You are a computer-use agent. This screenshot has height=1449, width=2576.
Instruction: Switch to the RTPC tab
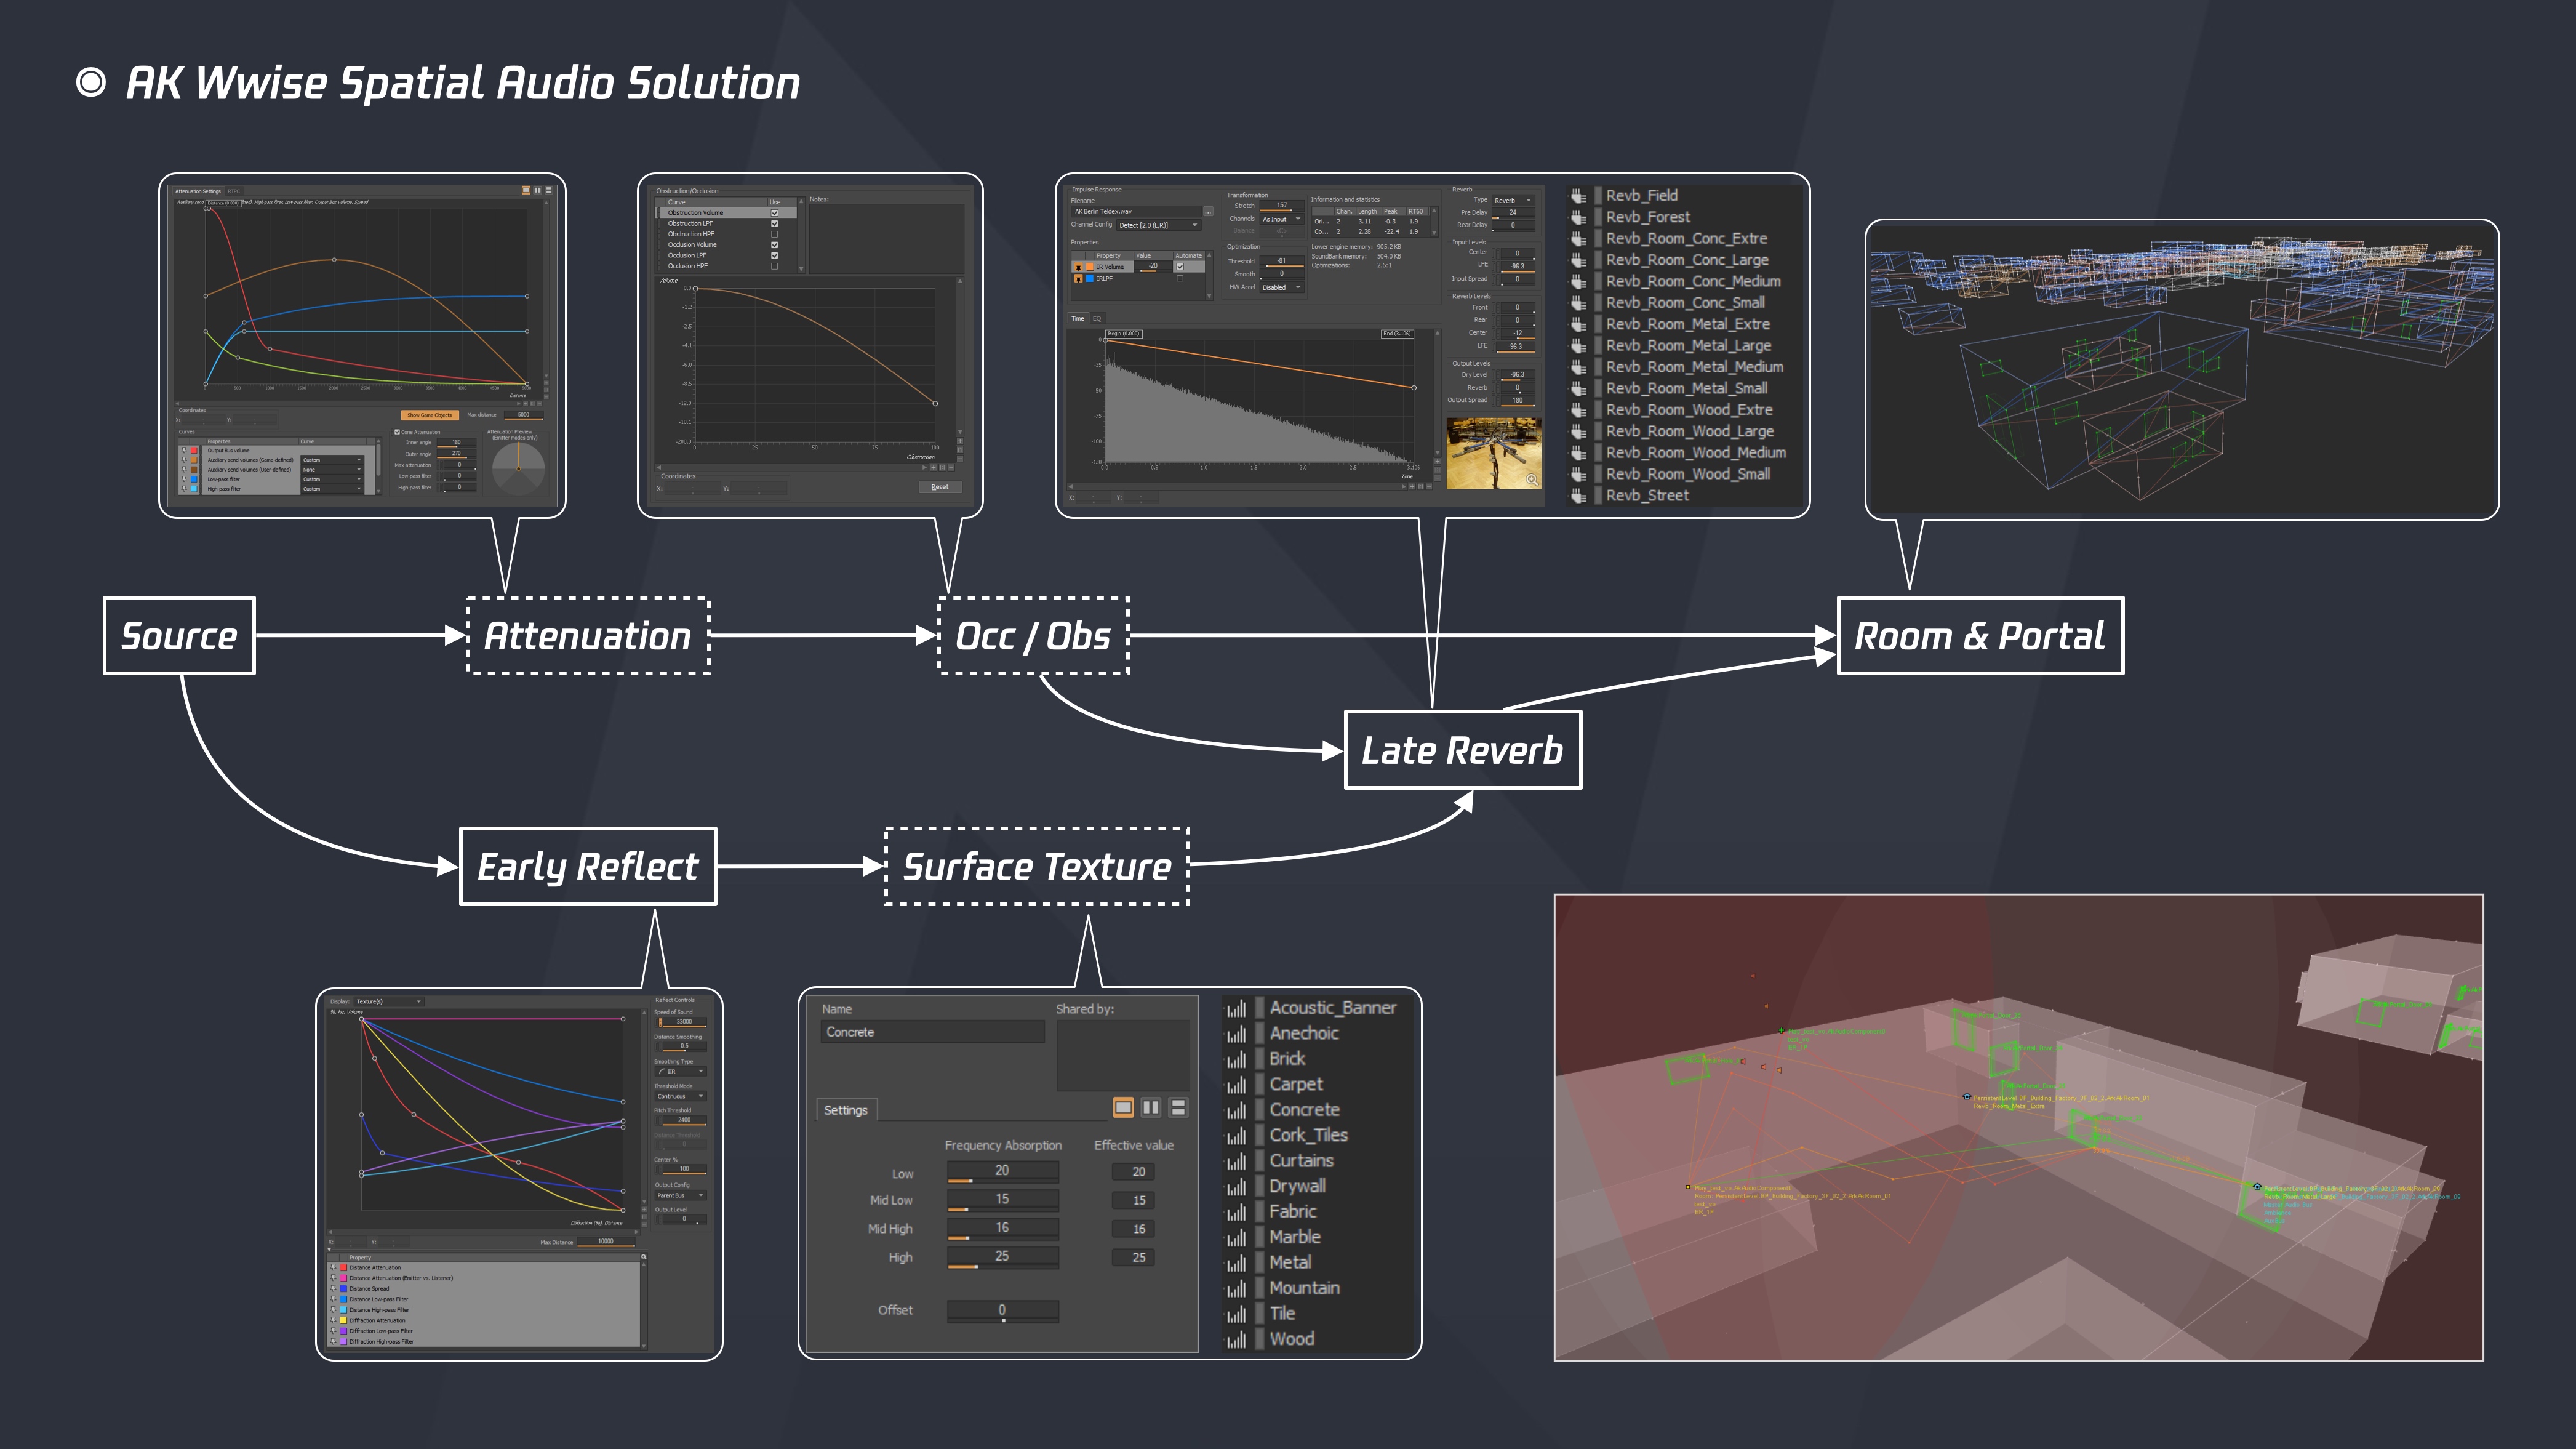(x=234, y=191)
